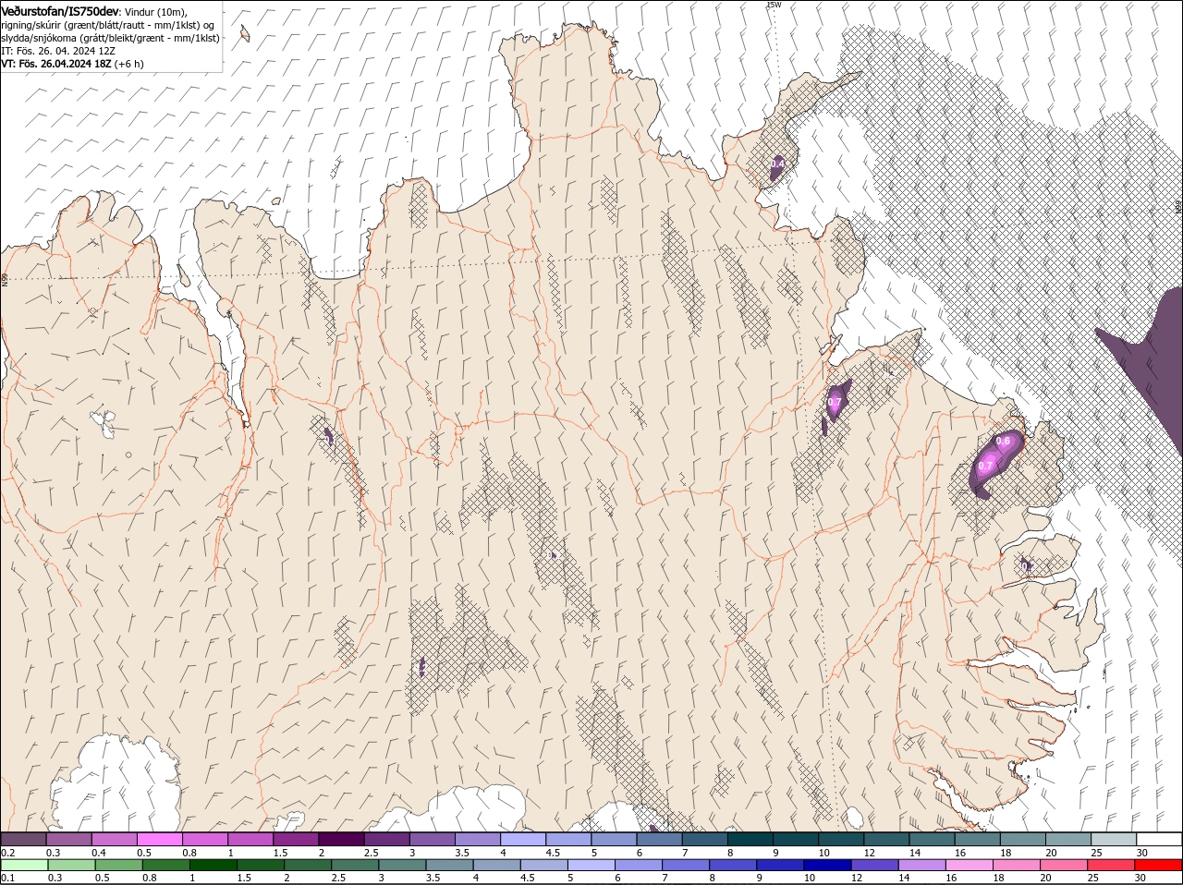Pick the red lower legend swatch above 30

tap(1159, 865)
